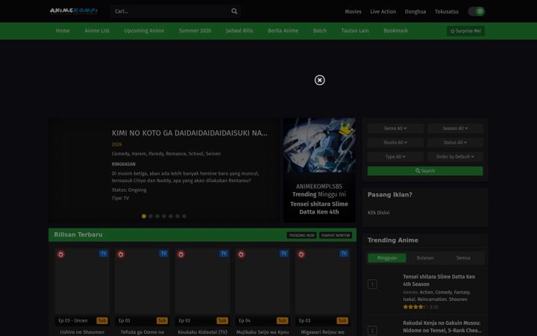This screenshot has width=537, height=336.
Task: Expand the Status All dropdown
Action: tap(455, 143)
